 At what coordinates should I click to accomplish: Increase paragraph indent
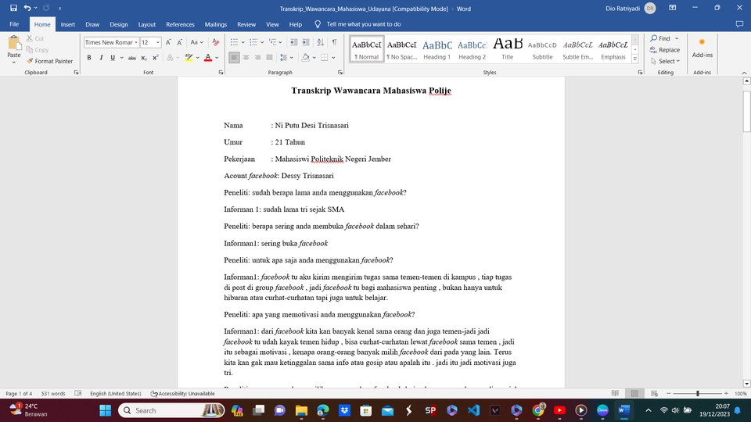click(x=305, y=42)
